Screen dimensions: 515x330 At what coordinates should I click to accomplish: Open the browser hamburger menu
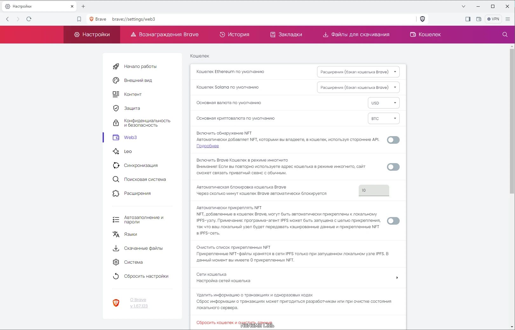[508, 19]
